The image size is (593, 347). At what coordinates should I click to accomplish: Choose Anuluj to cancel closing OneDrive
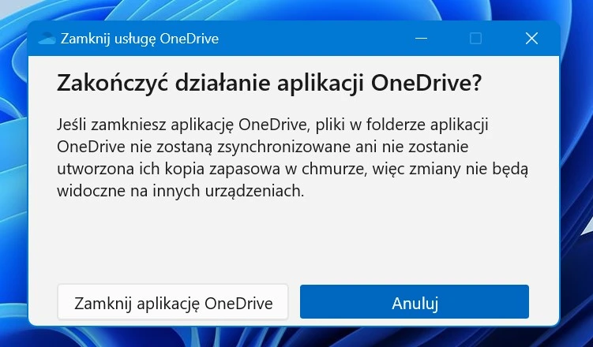click(415, 303)
